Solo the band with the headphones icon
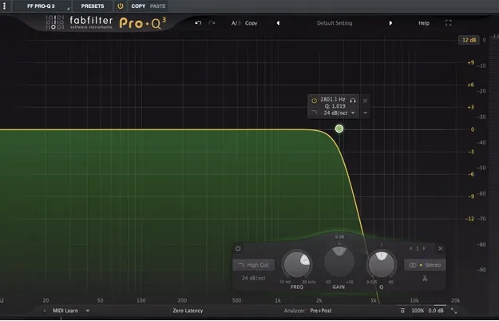Screen dimensions: 499x321 tap(353, 101)
